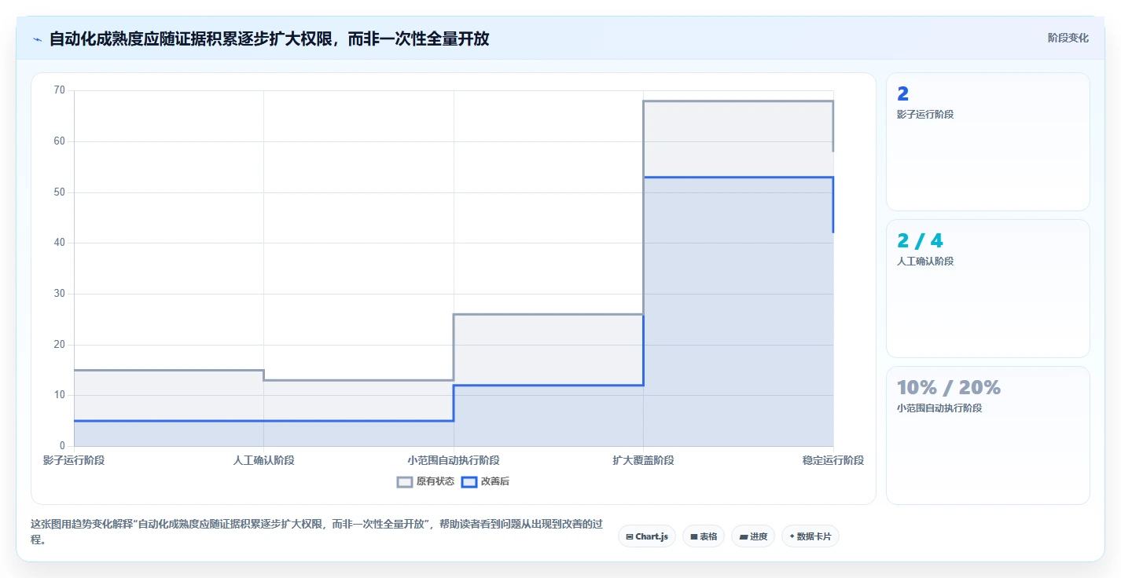Click the x-axis label 影子运行阶段
Viewport: 1121px width, 578px height.
pyautogui.click(x=74, y=460)
